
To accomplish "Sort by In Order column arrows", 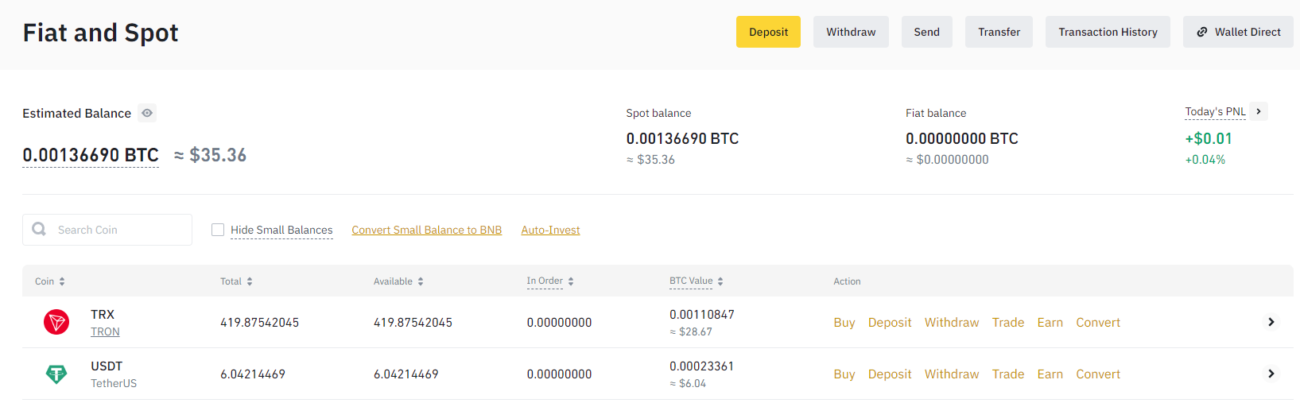I will pos(571,281).
